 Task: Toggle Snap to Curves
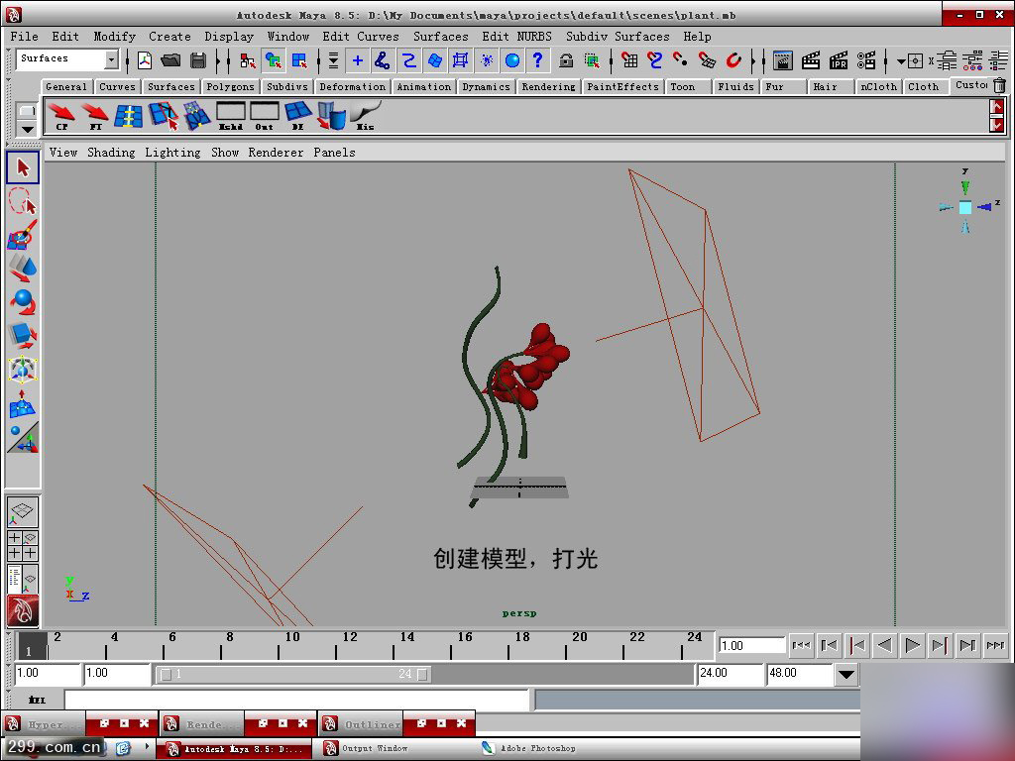tap(654, 60)
